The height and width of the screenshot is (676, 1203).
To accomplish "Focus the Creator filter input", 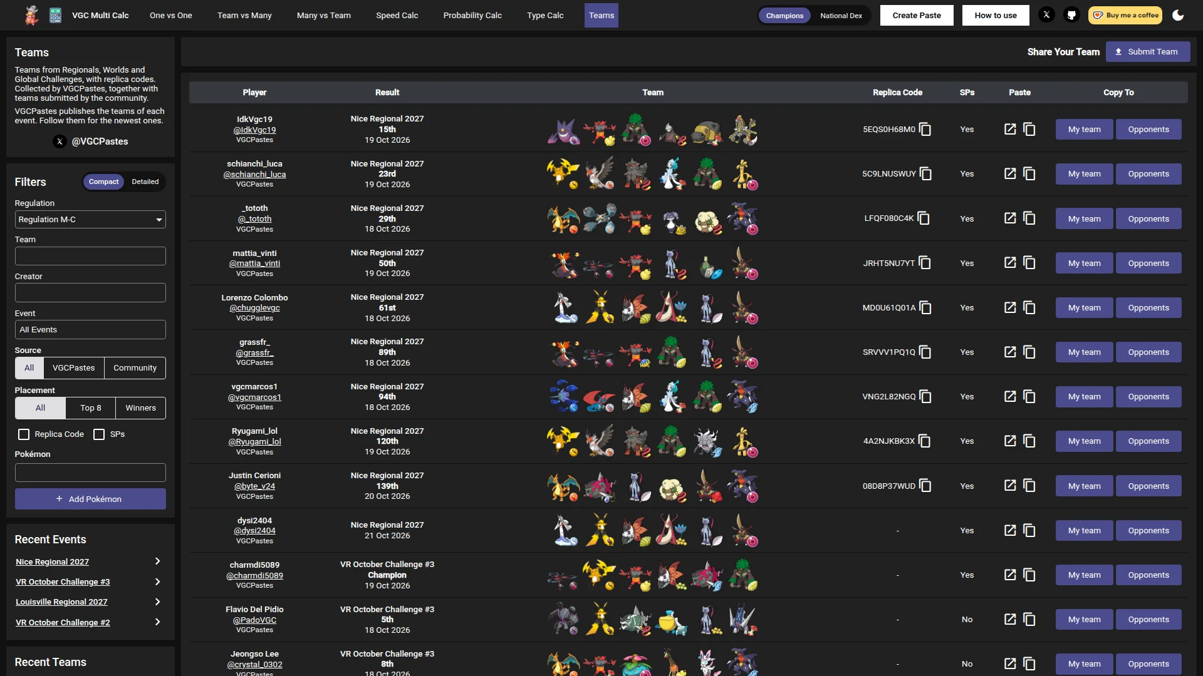I will point(90,293).
